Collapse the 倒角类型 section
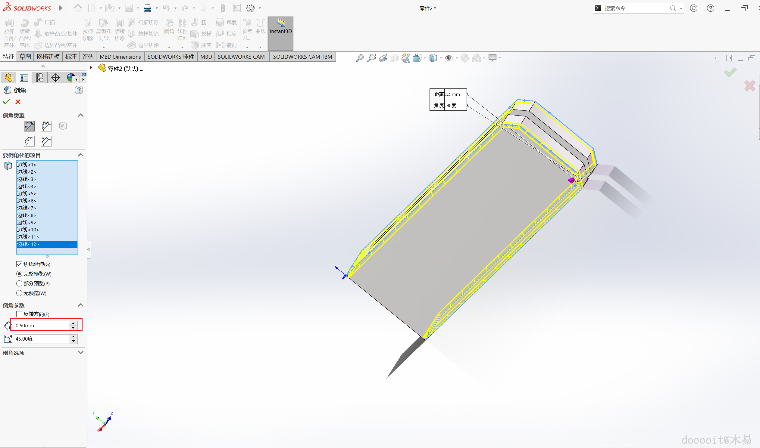Image resolution: width=760 pixels, height=448 pixels. (80, 115)
